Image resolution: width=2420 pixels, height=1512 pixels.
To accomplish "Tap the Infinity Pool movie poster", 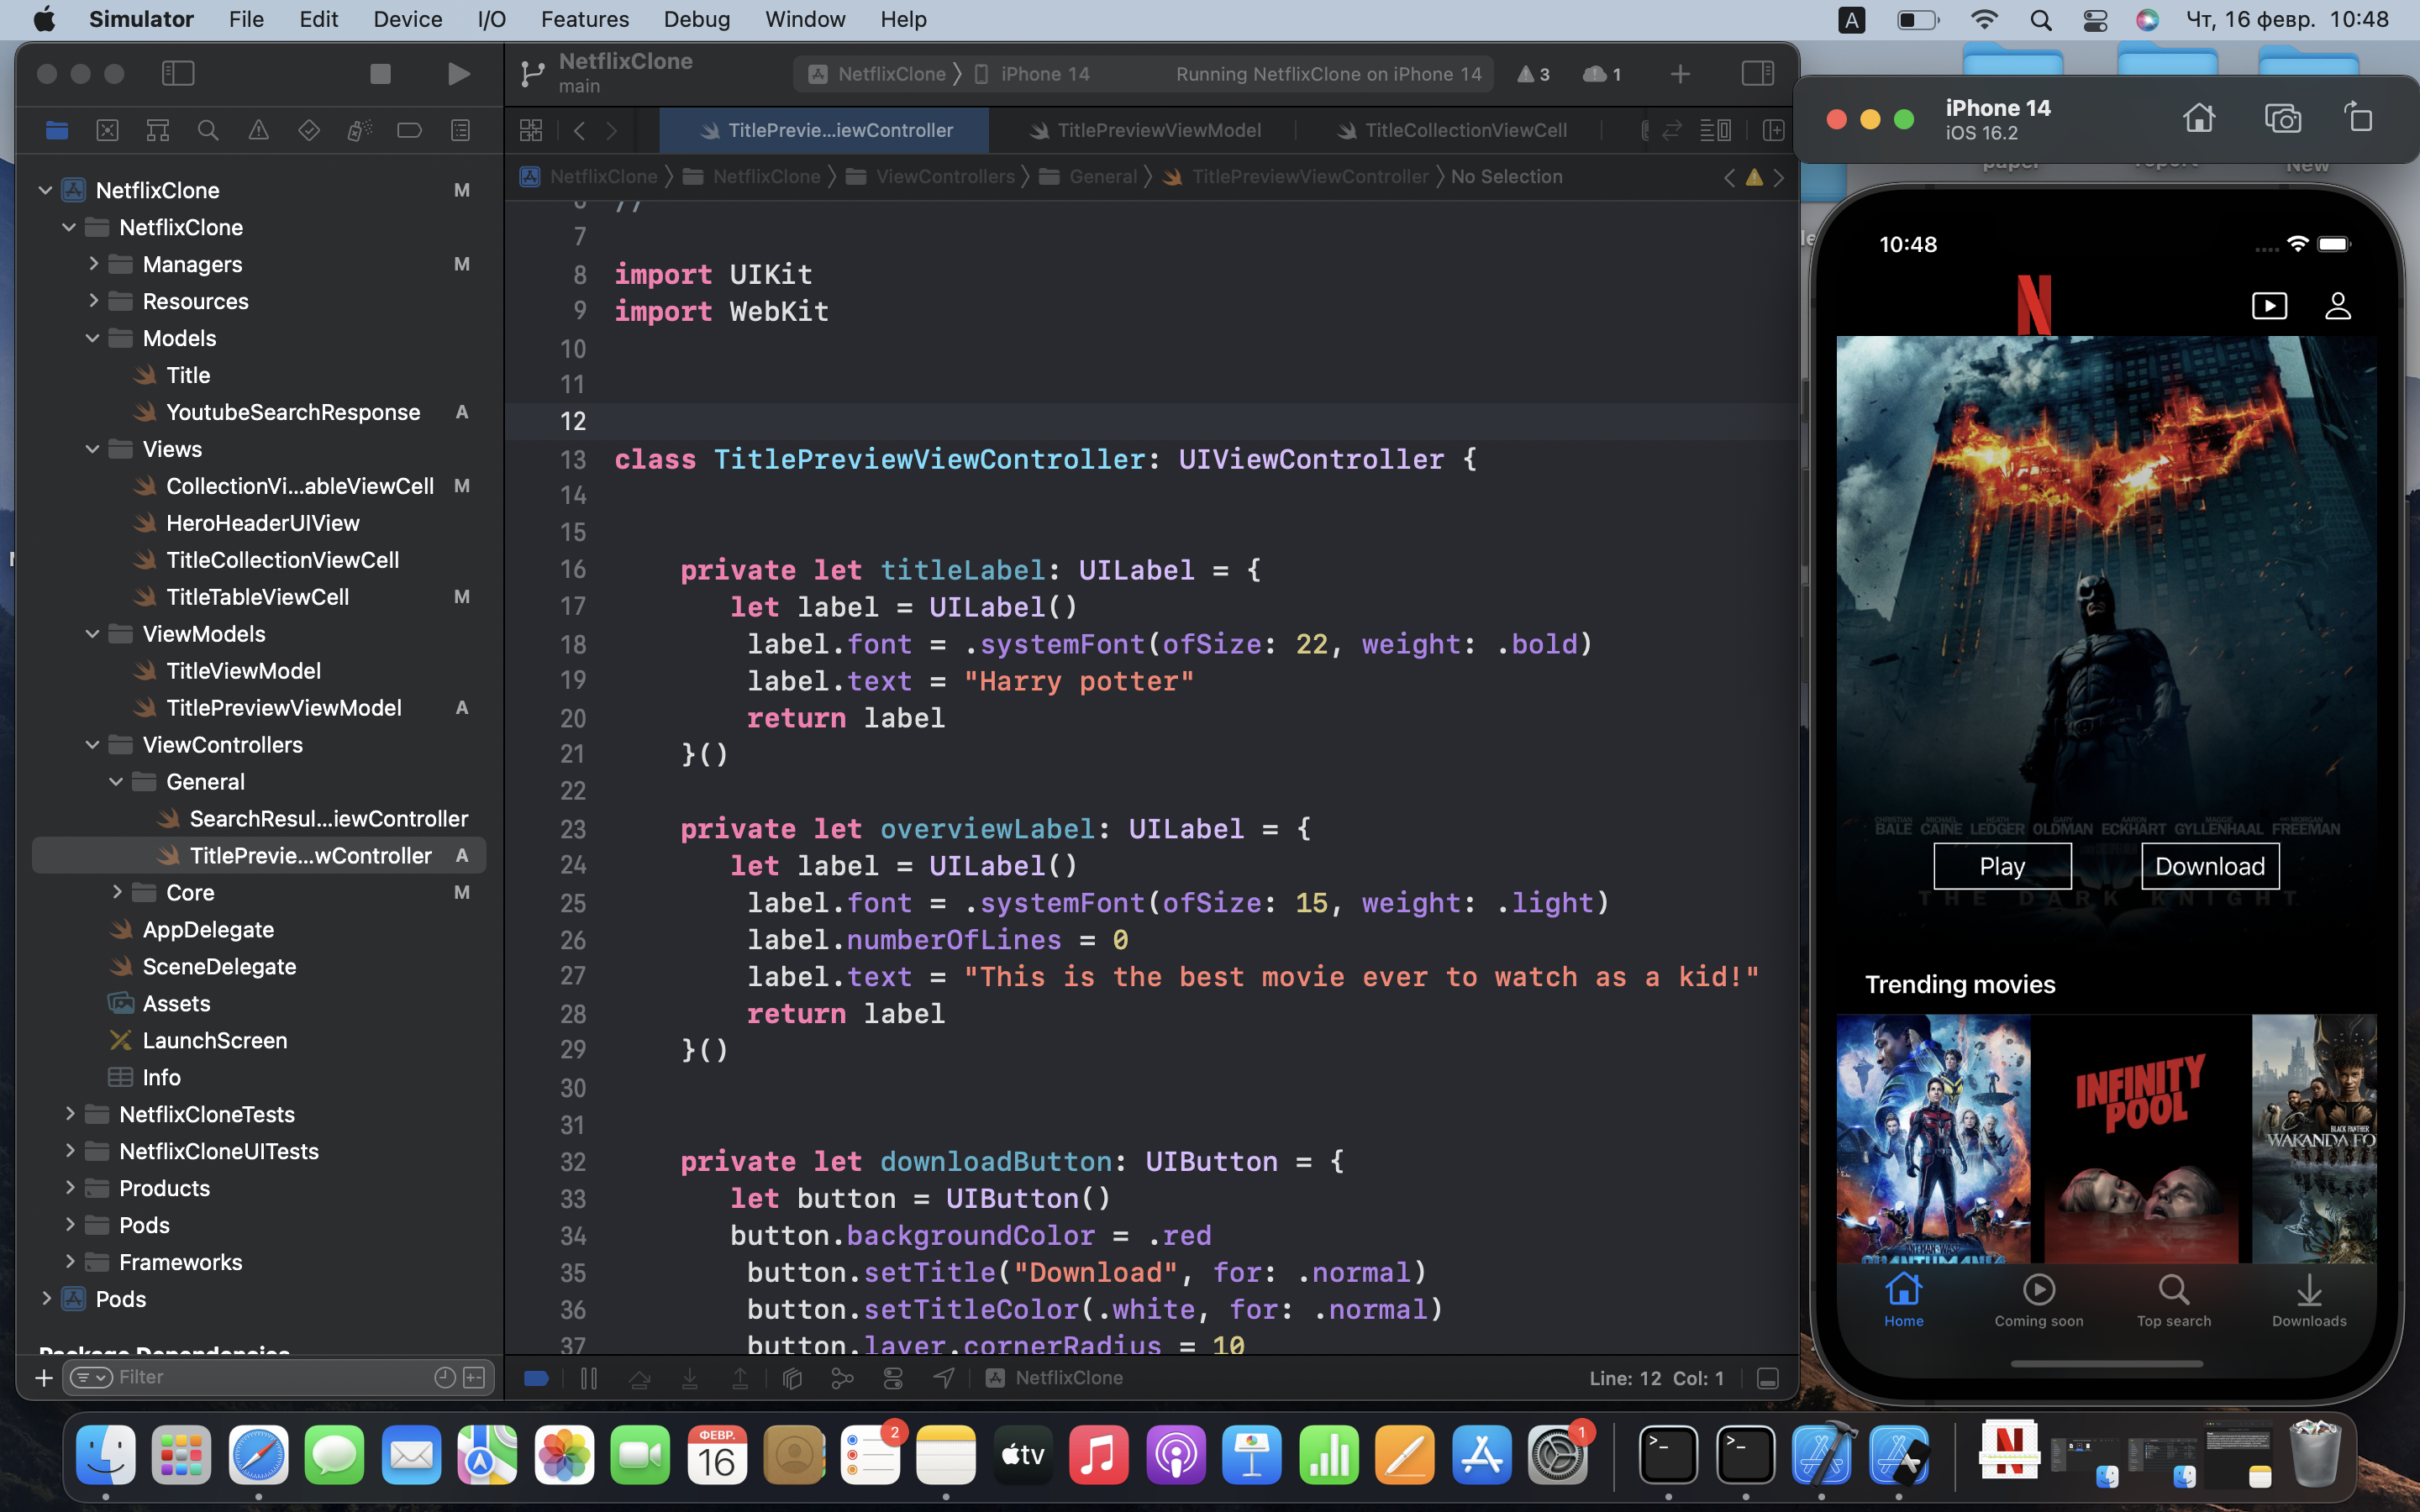I will pos(2141,1139).
